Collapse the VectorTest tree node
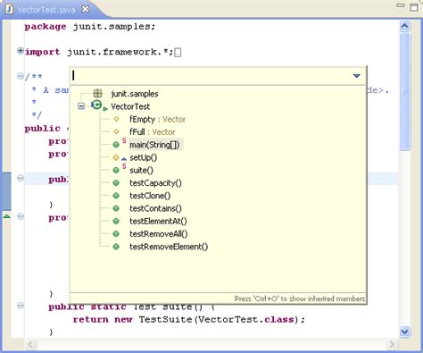The height and width of the screenshot is (353, 423). click(x=81, y=106)
